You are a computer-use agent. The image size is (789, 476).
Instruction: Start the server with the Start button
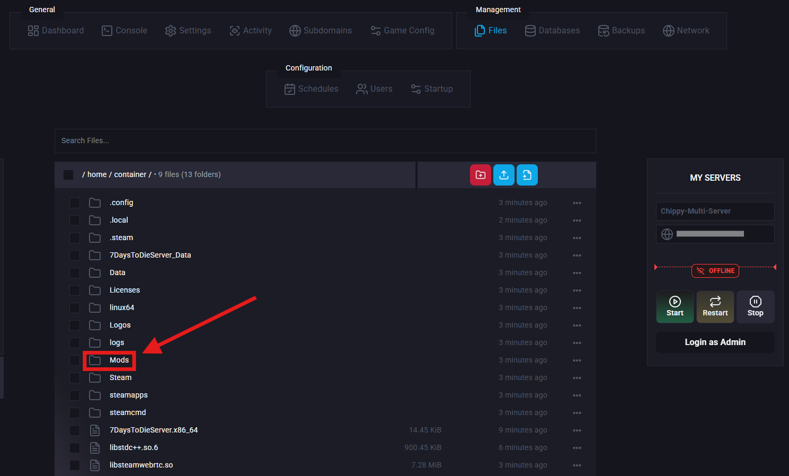[675, 307]
